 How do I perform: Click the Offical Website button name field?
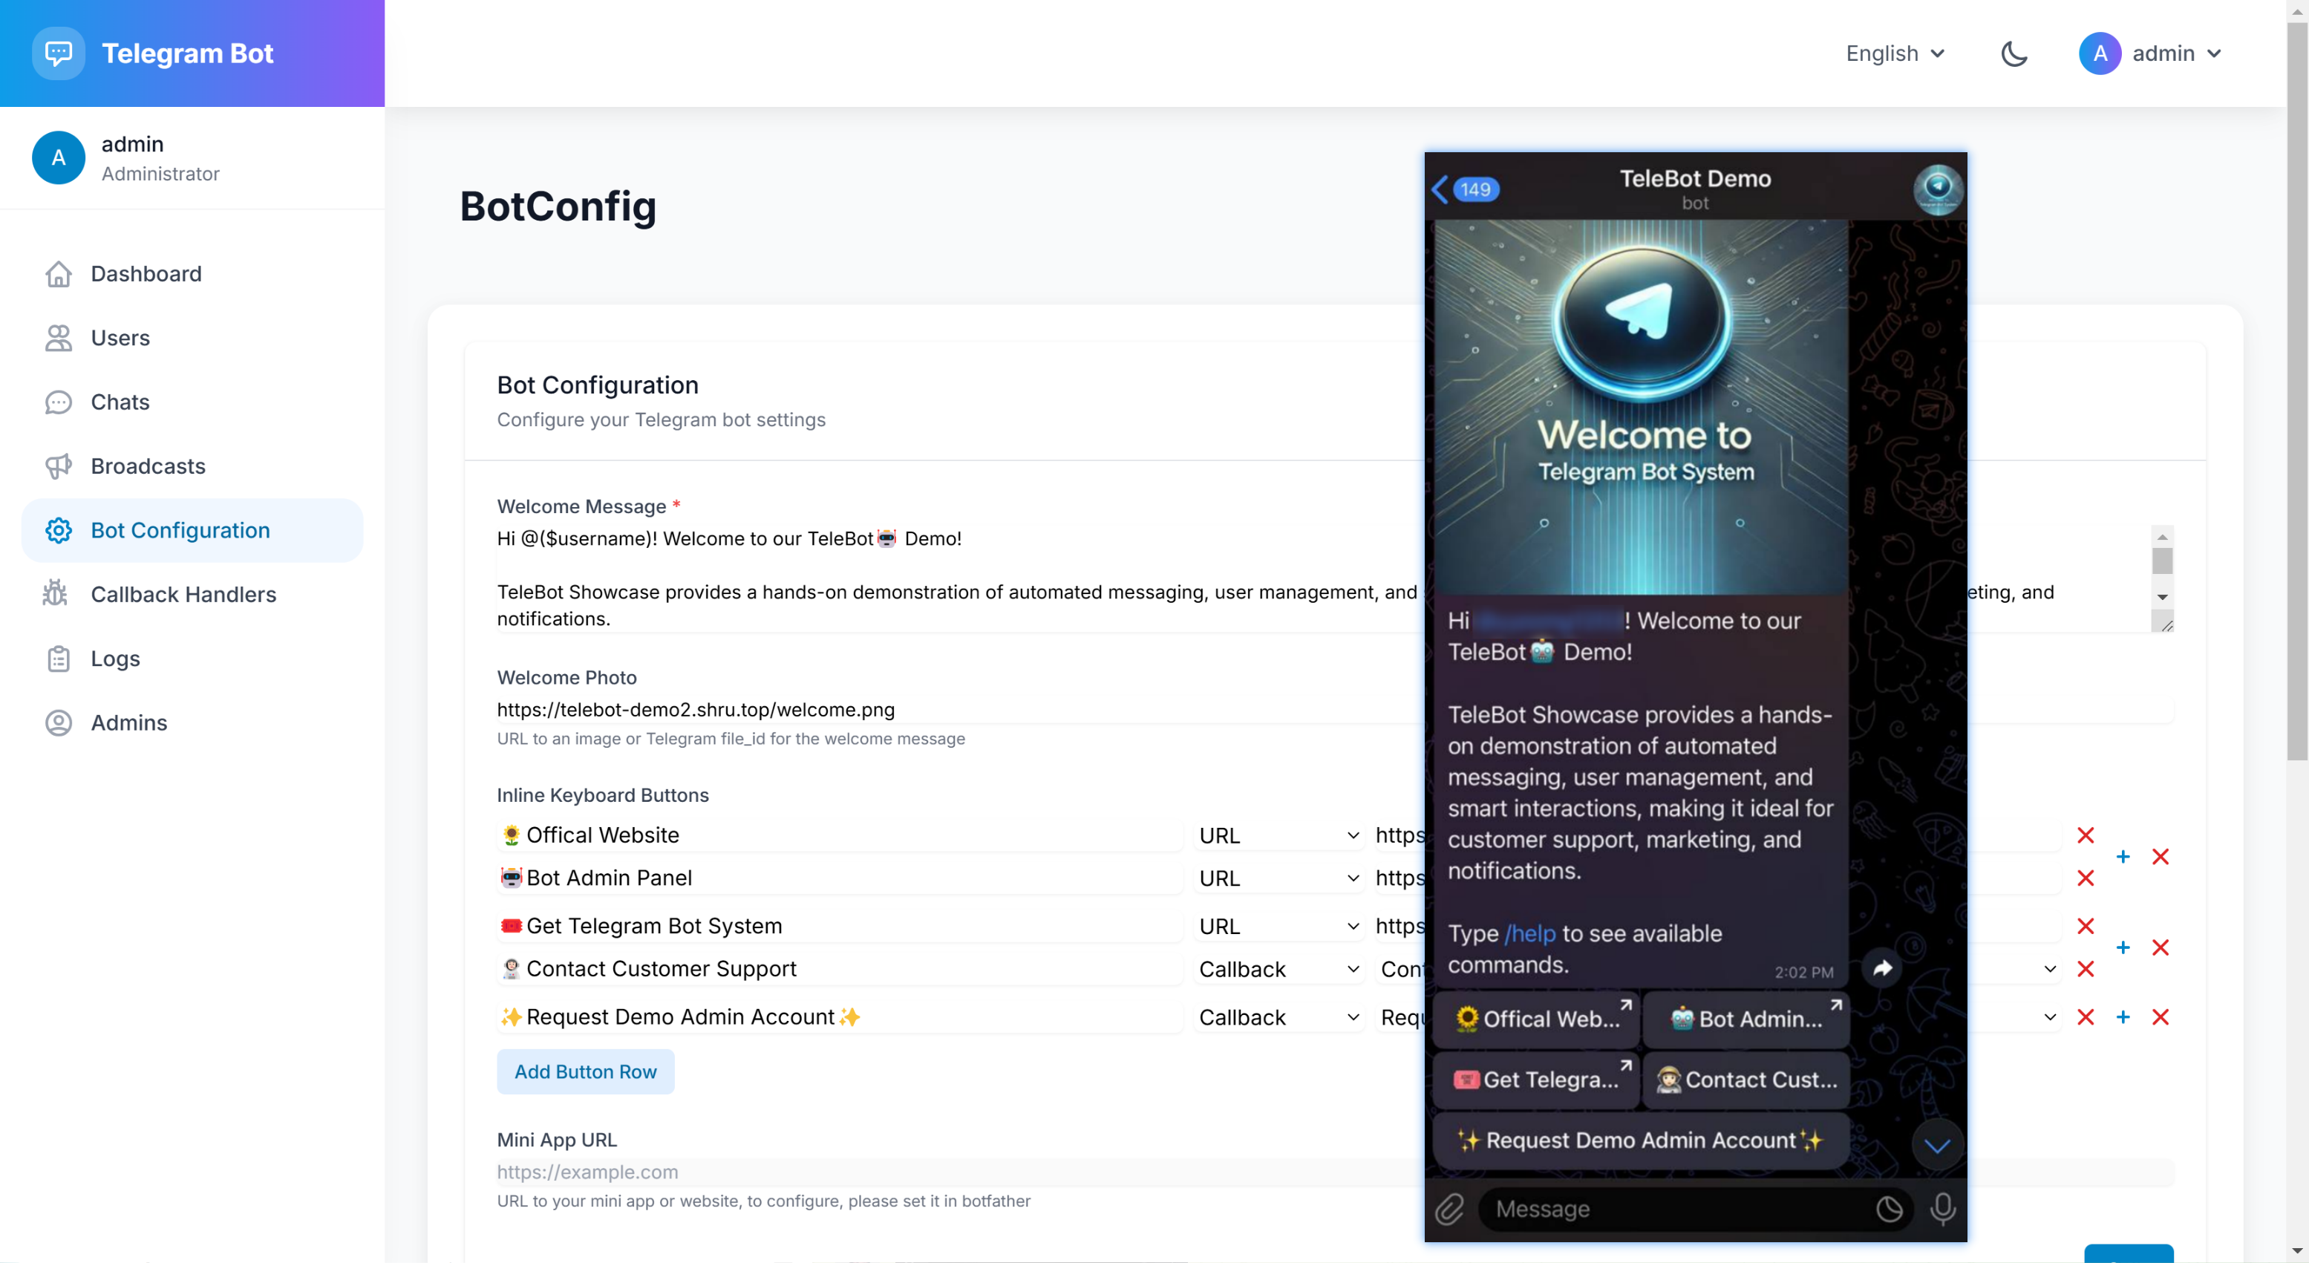pyautogui.click(x=839, y=835)
